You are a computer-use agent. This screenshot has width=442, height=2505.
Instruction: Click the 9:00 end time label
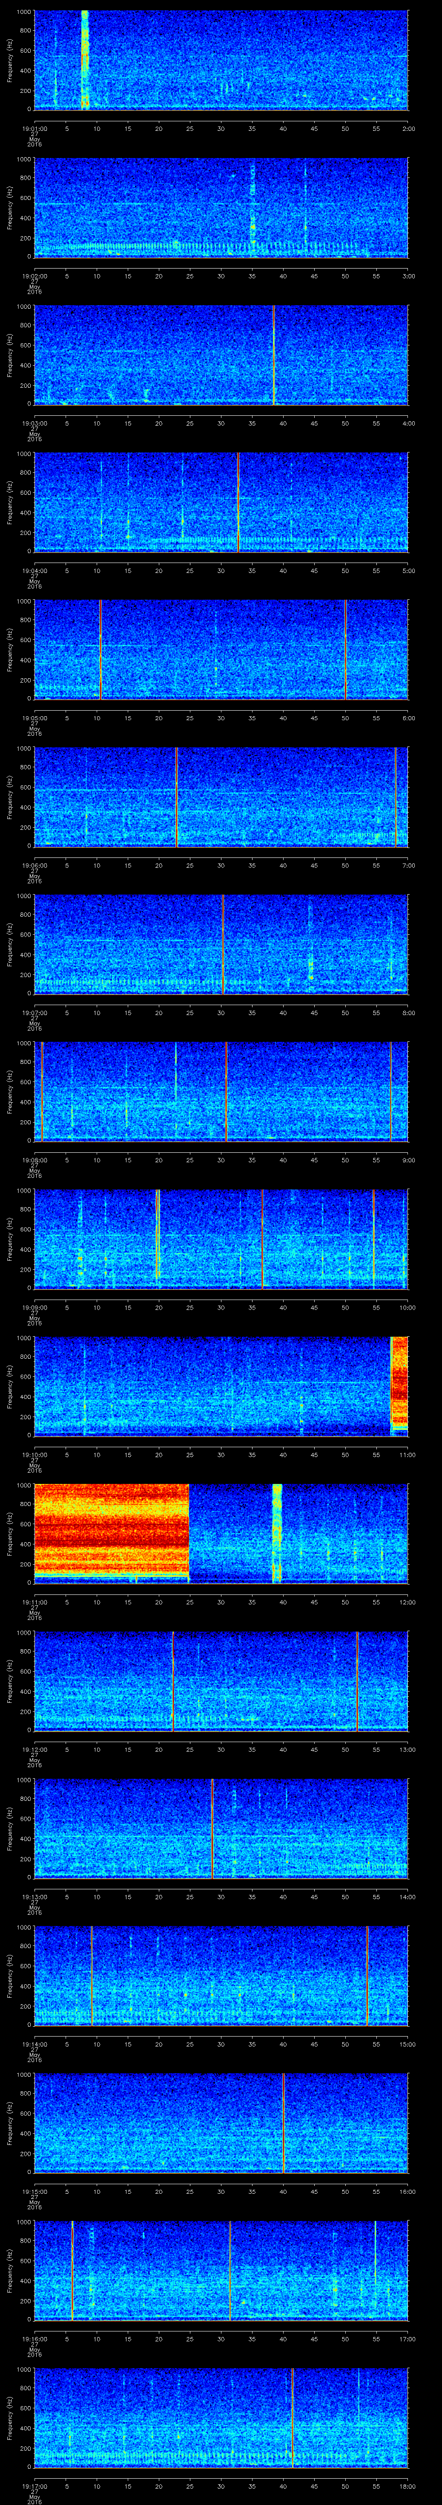click(408, 1159)
